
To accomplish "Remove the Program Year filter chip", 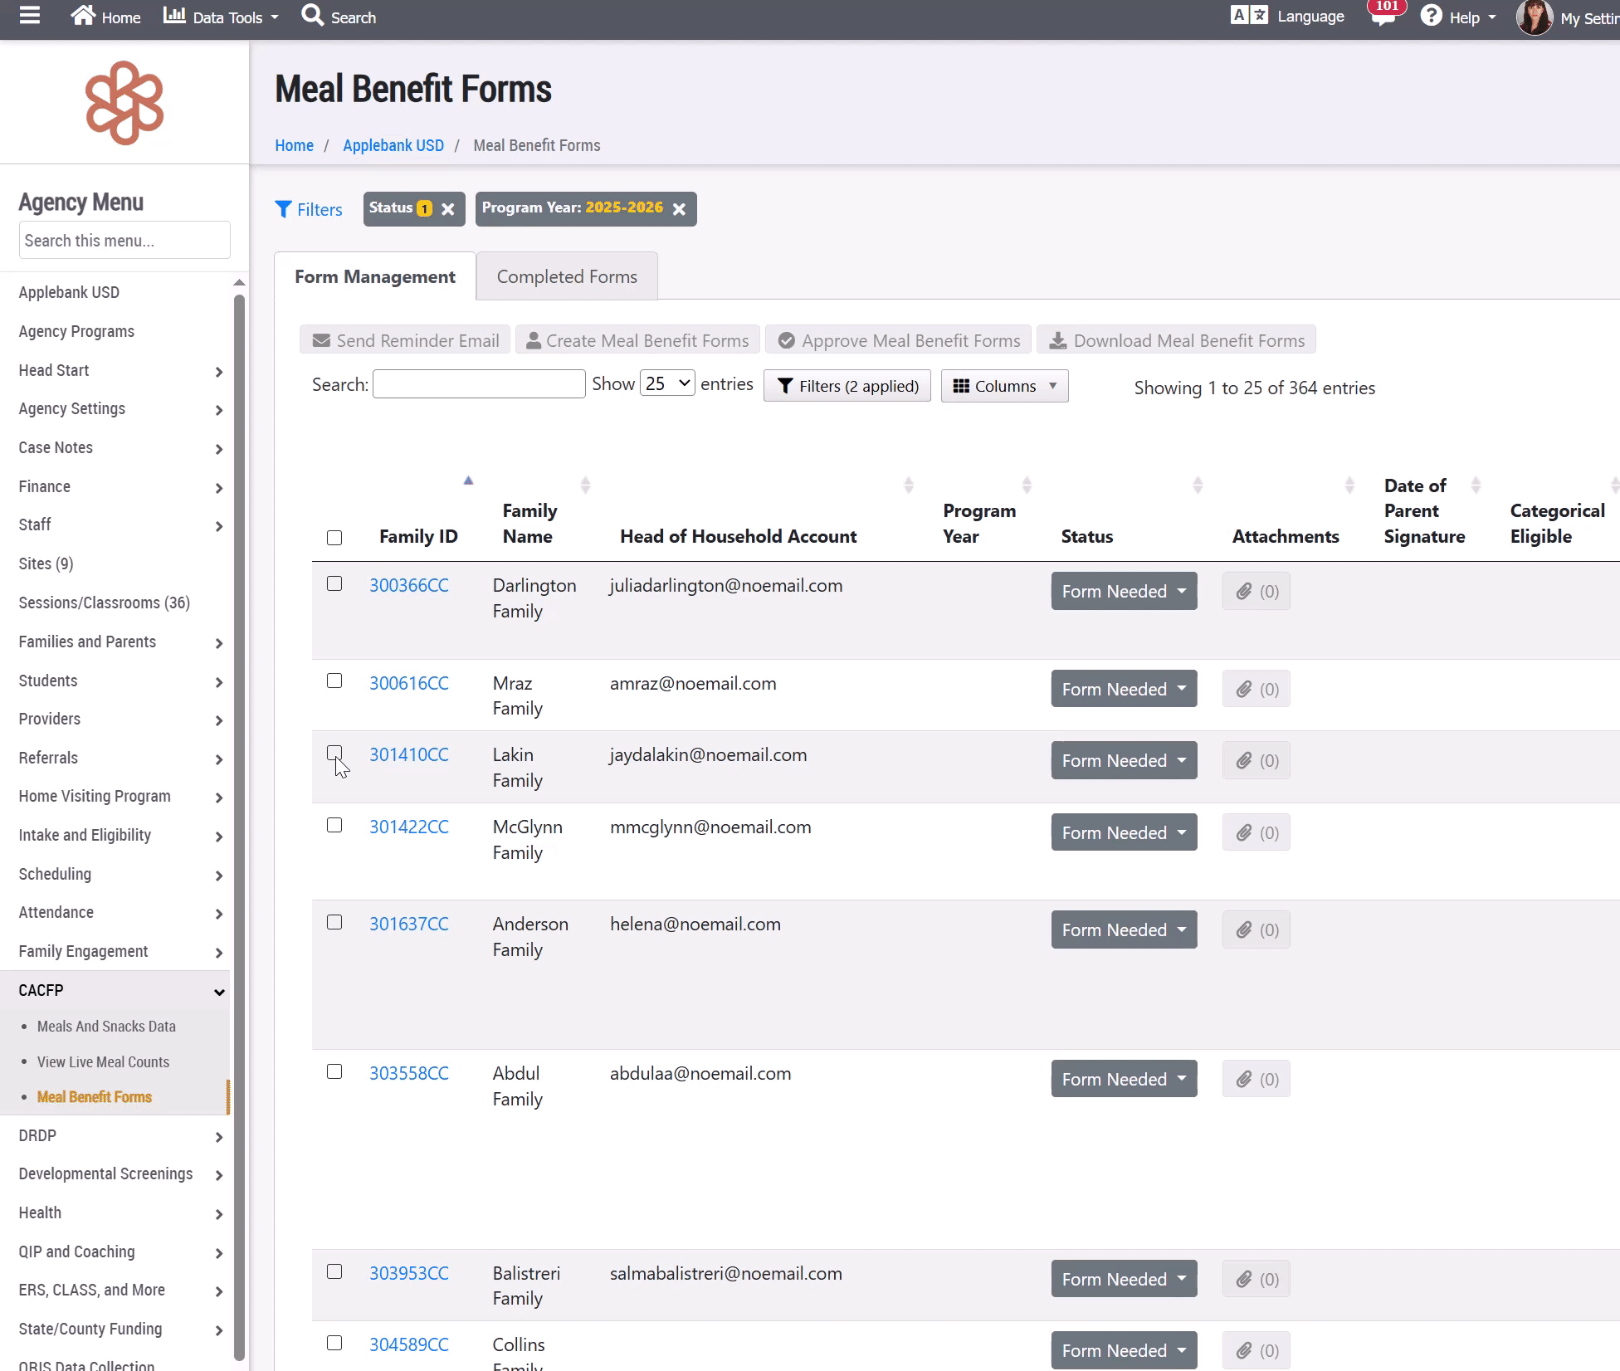I will [679, 209].
